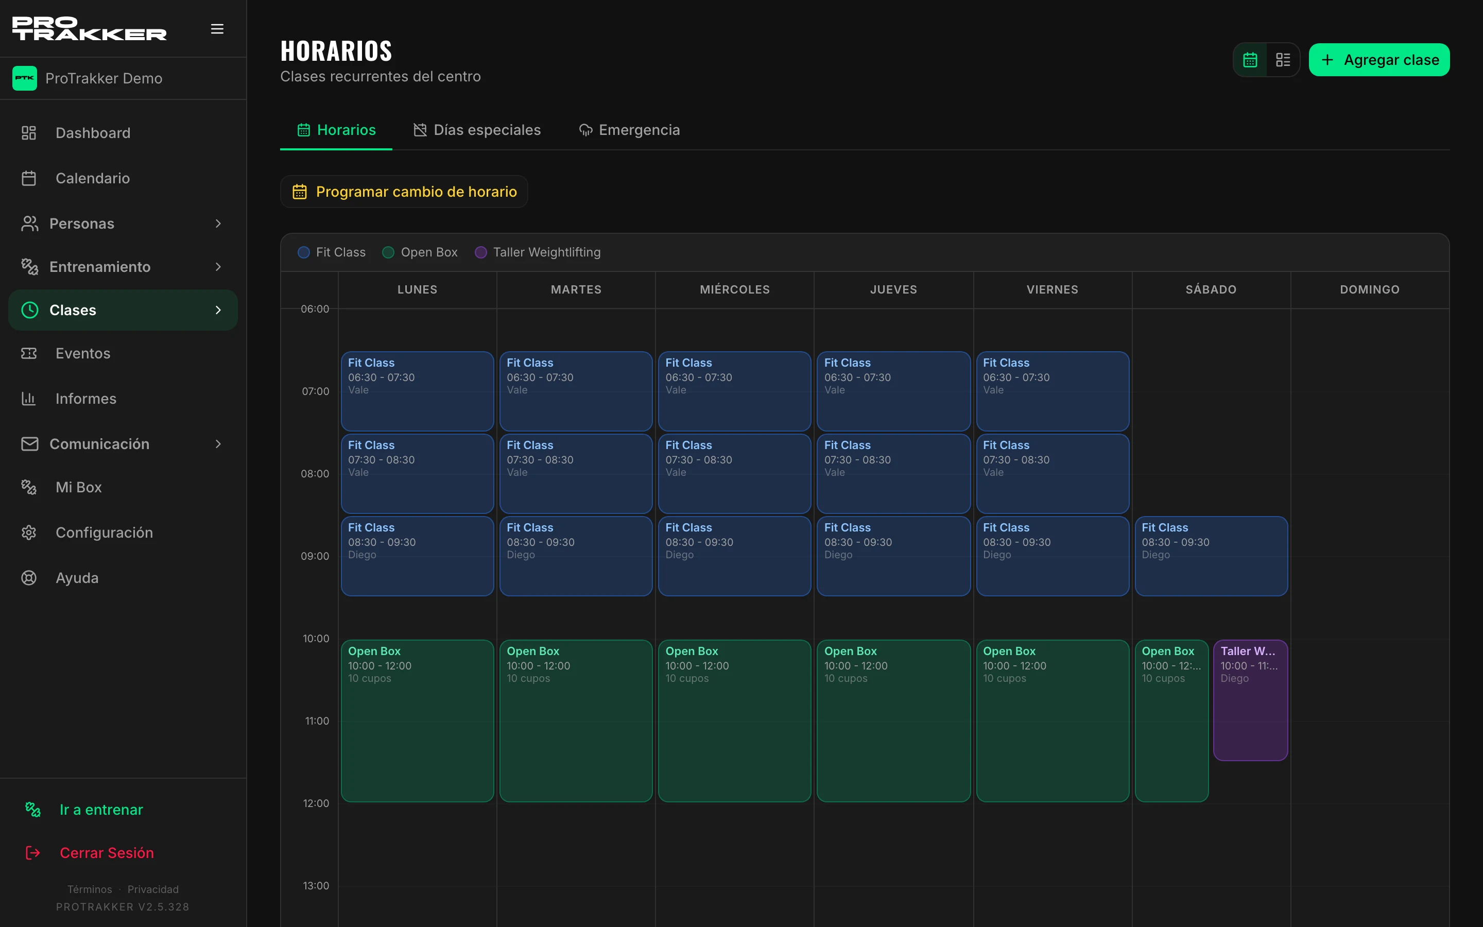
Task: Click the purple Taller Weightlifting legend dot
Action: (480, 252)
